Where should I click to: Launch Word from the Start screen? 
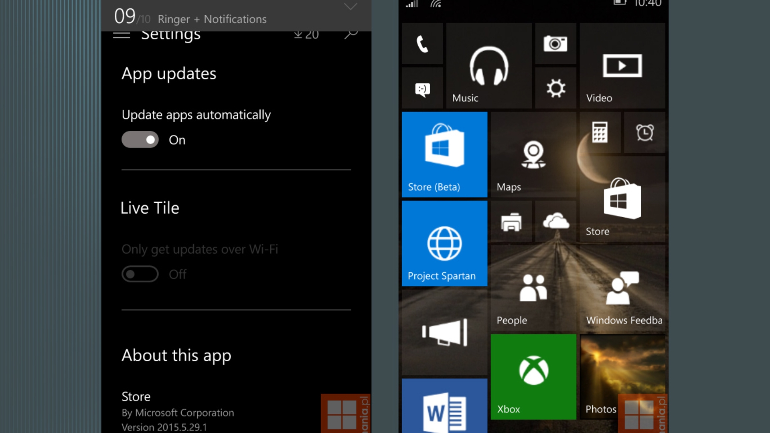pyautogui.click(x=444, y=409)
